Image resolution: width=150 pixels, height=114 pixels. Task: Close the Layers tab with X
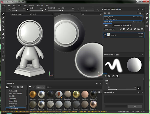110,25
